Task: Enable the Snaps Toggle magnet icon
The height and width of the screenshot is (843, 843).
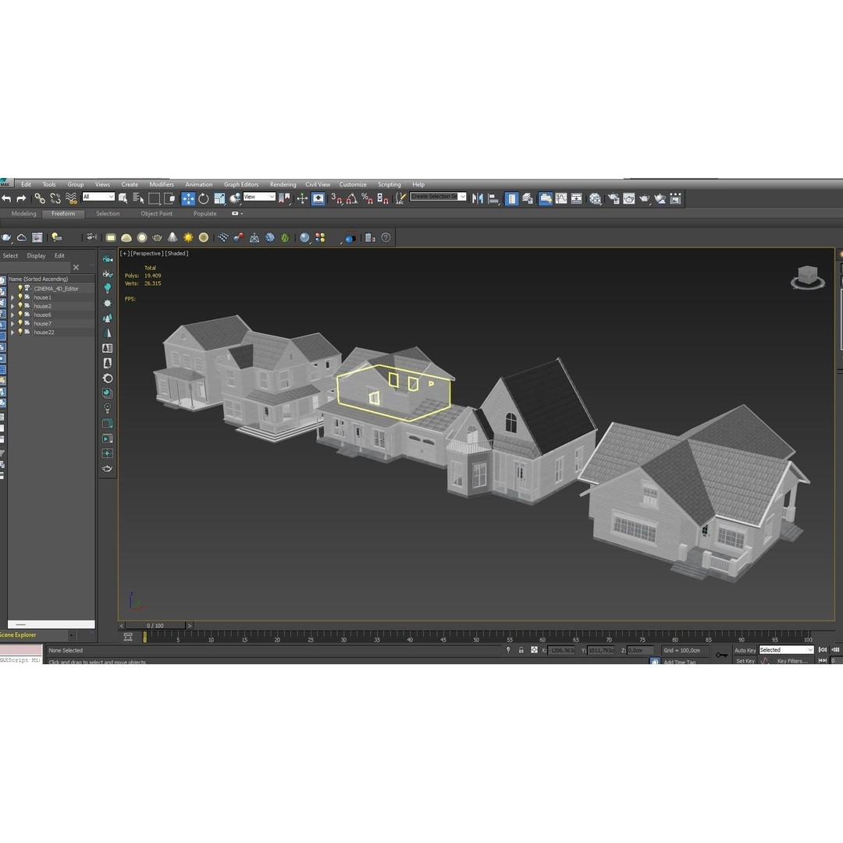Action: (x=336, y=197)
